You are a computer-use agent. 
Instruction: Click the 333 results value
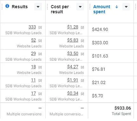[32, 27]
